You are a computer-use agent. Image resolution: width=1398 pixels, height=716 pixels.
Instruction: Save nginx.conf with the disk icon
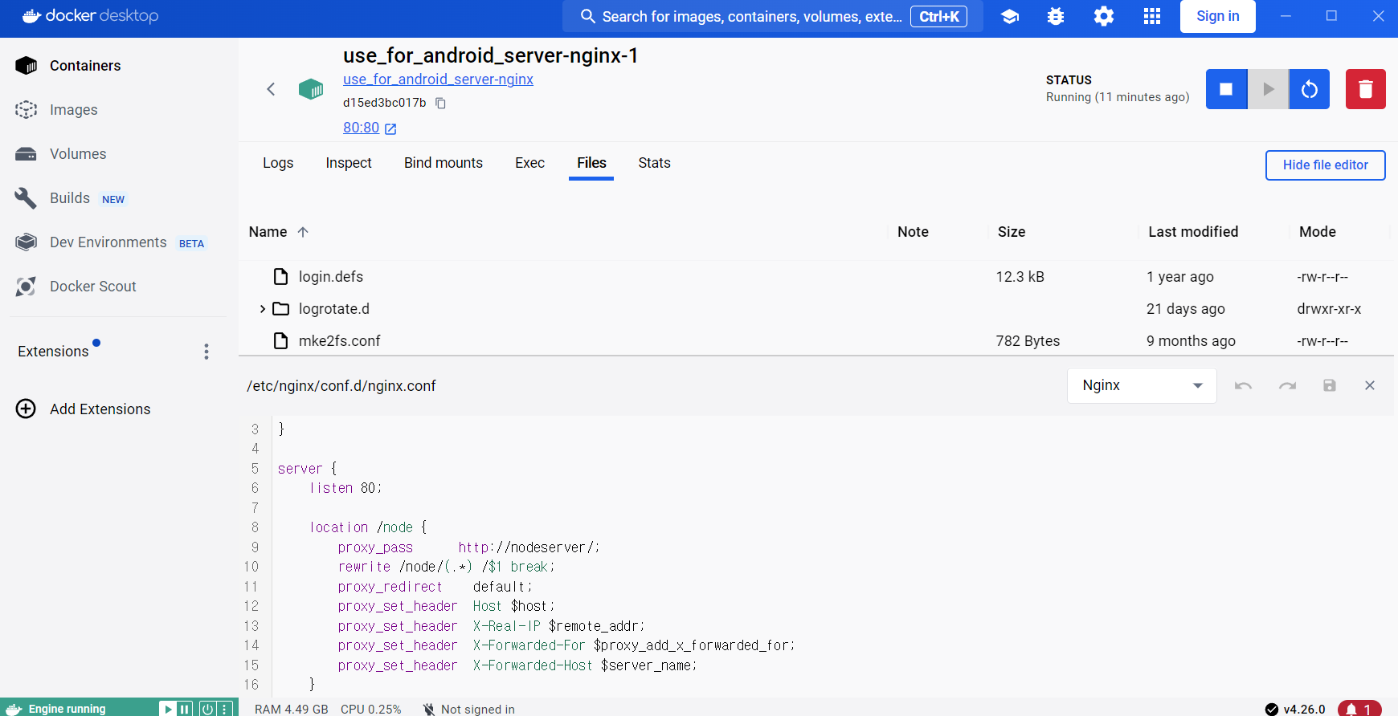1330,386
